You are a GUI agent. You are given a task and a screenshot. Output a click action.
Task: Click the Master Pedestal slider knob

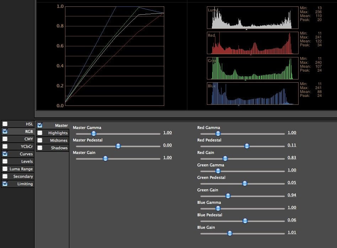[118, 146]
